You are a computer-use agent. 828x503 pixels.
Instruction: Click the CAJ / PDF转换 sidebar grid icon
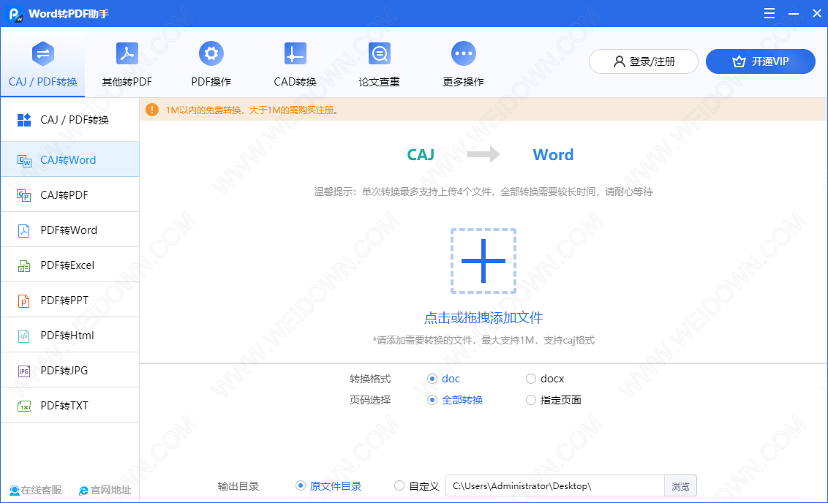[x=24, y=120]
